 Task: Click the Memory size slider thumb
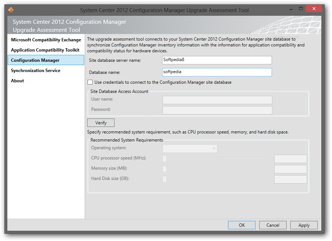[165, 169]
